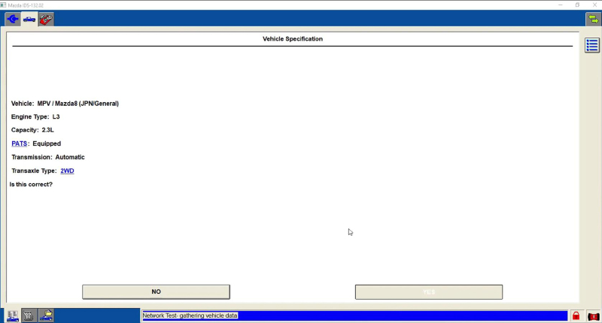Image resolution: width=602 pixels, height=323 pixels.
Task: Click the Network Test progress bar
Action: point(354,316)
